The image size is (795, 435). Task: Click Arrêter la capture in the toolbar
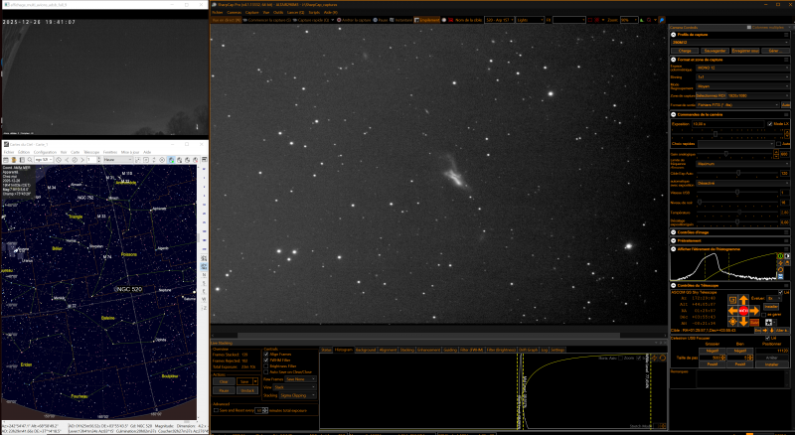(354, 20)
